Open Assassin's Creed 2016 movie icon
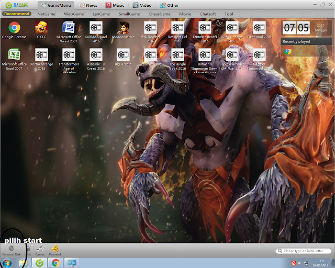The width and height of the screenshot is (335, 268). coord(96,55)
